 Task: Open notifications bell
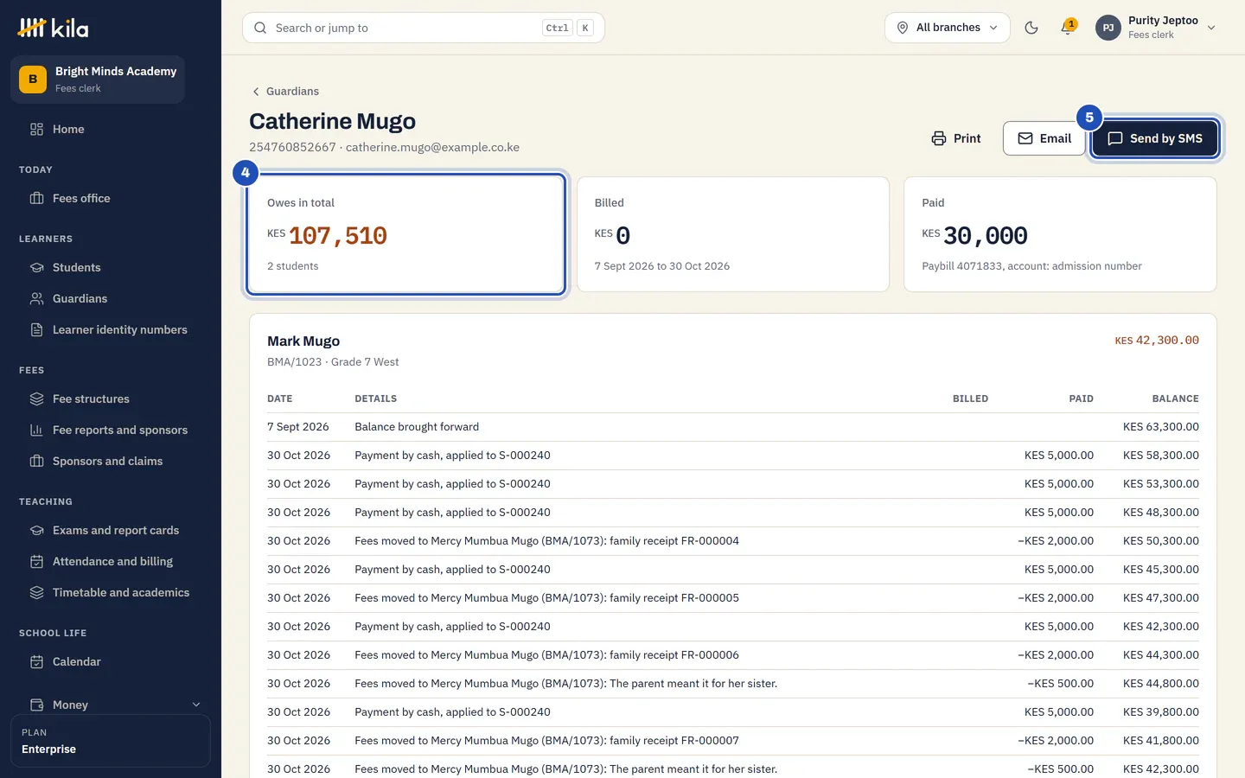1068,28
